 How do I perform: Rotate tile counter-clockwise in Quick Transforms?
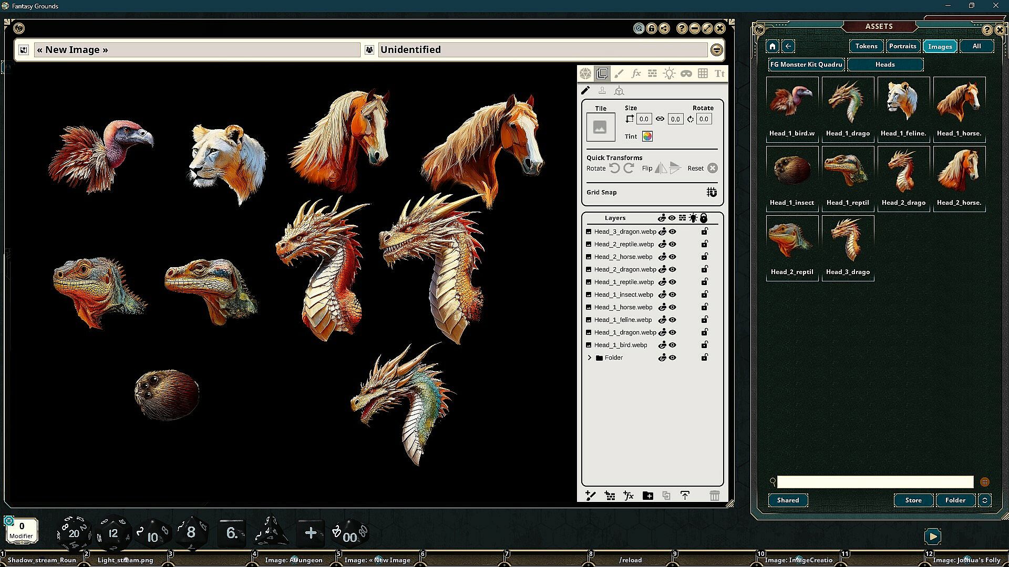pyautogui.click(x=614, y=168)
